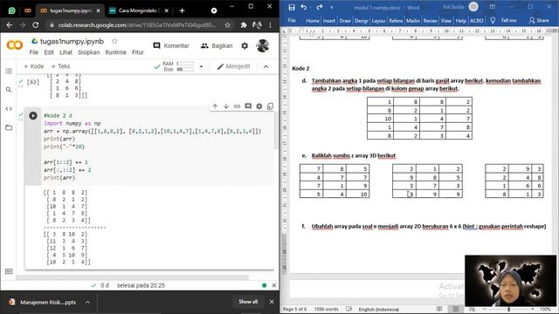Click Share button in Word

(x=539, y=20)
